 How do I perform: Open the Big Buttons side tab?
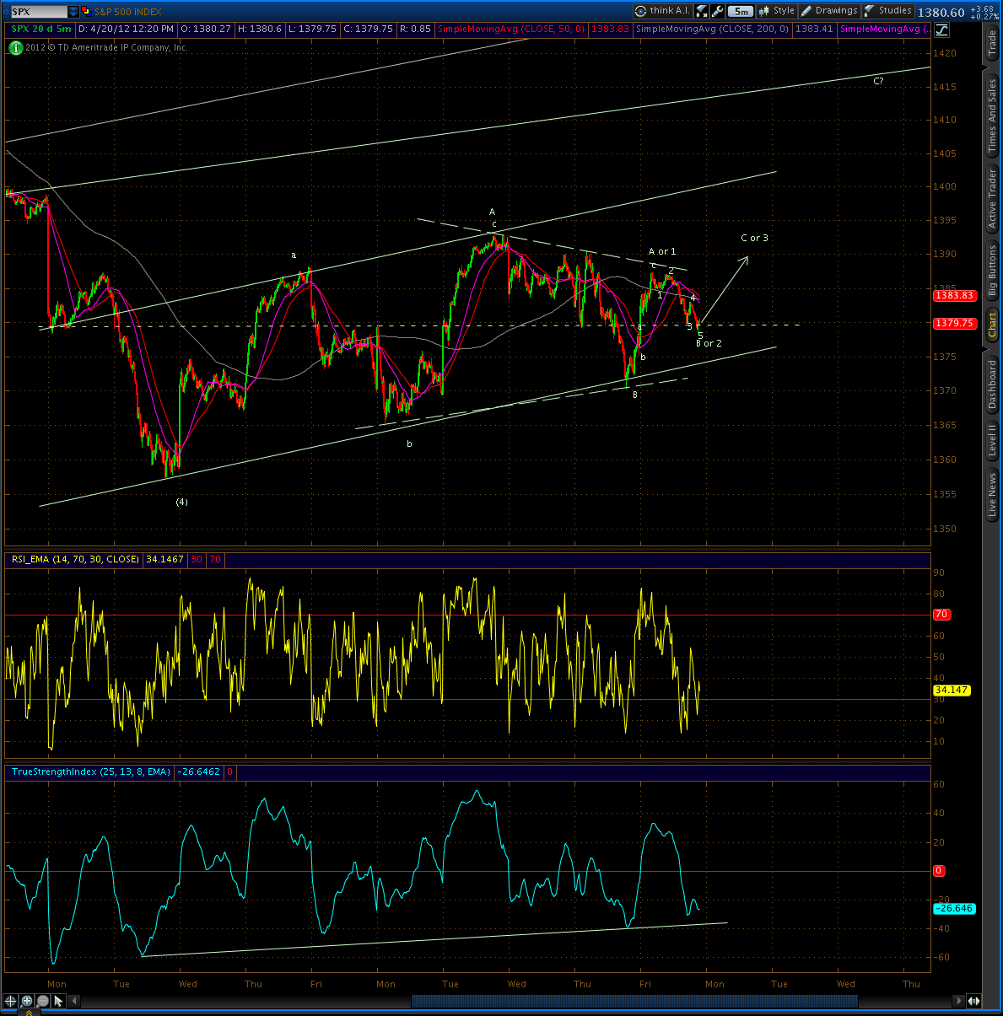993,271
